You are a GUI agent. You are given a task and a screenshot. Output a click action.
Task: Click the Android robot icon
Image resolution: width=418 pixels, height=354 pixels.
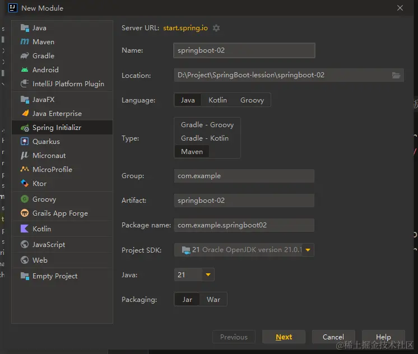(x=25, y=69)
